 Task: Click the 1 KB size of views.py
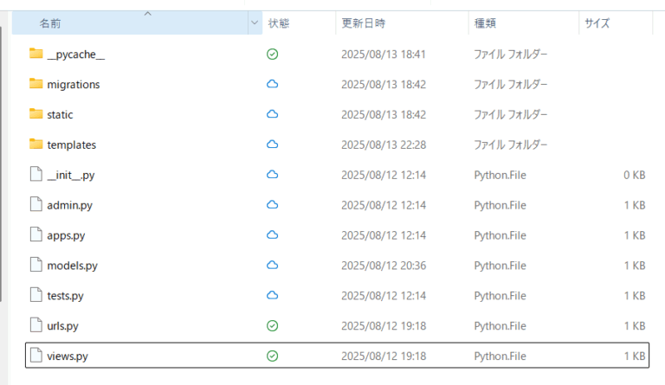[x=633, y=356]
